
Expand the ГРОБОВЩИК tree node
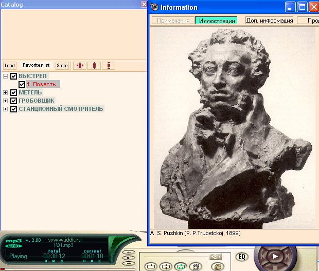(6, 101)
